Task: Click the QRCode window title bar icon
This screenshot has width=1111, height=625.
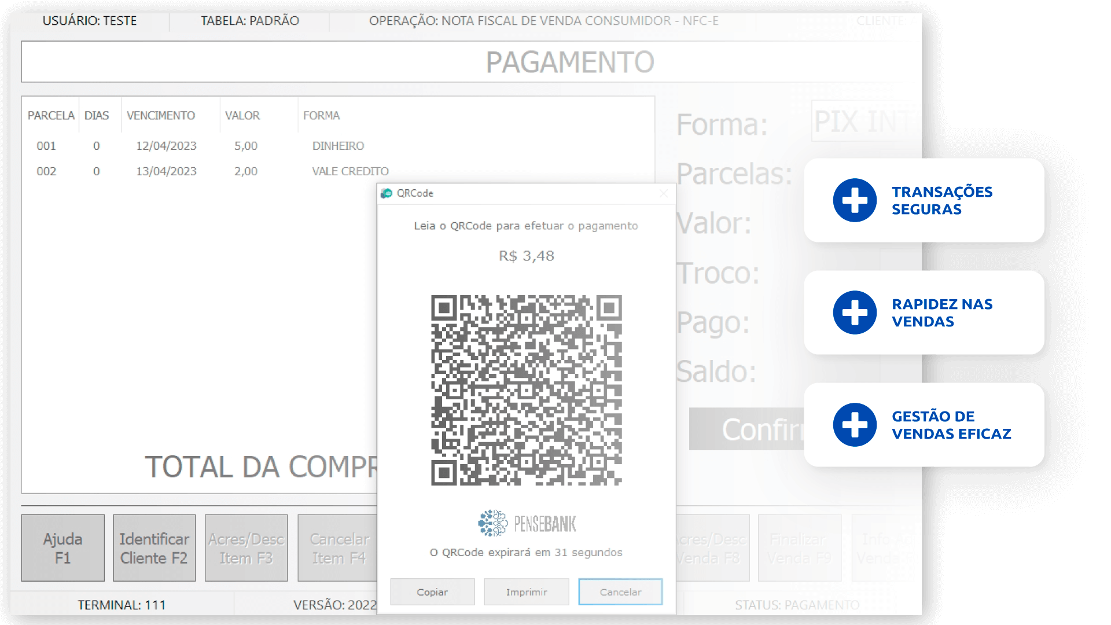Action: [x=385, y=193]
